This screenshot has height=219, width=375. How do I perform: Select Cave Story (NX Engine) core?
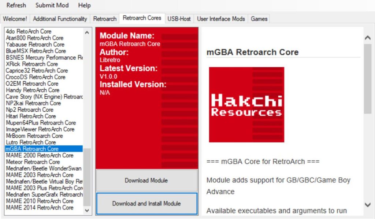pos(44,97)
